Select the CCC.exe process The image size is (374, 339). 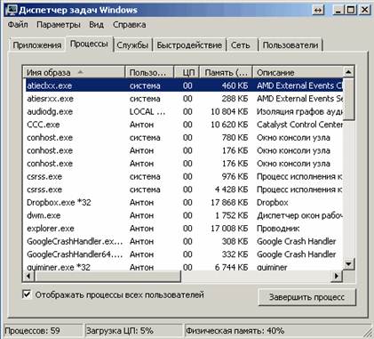click(183, 125)
